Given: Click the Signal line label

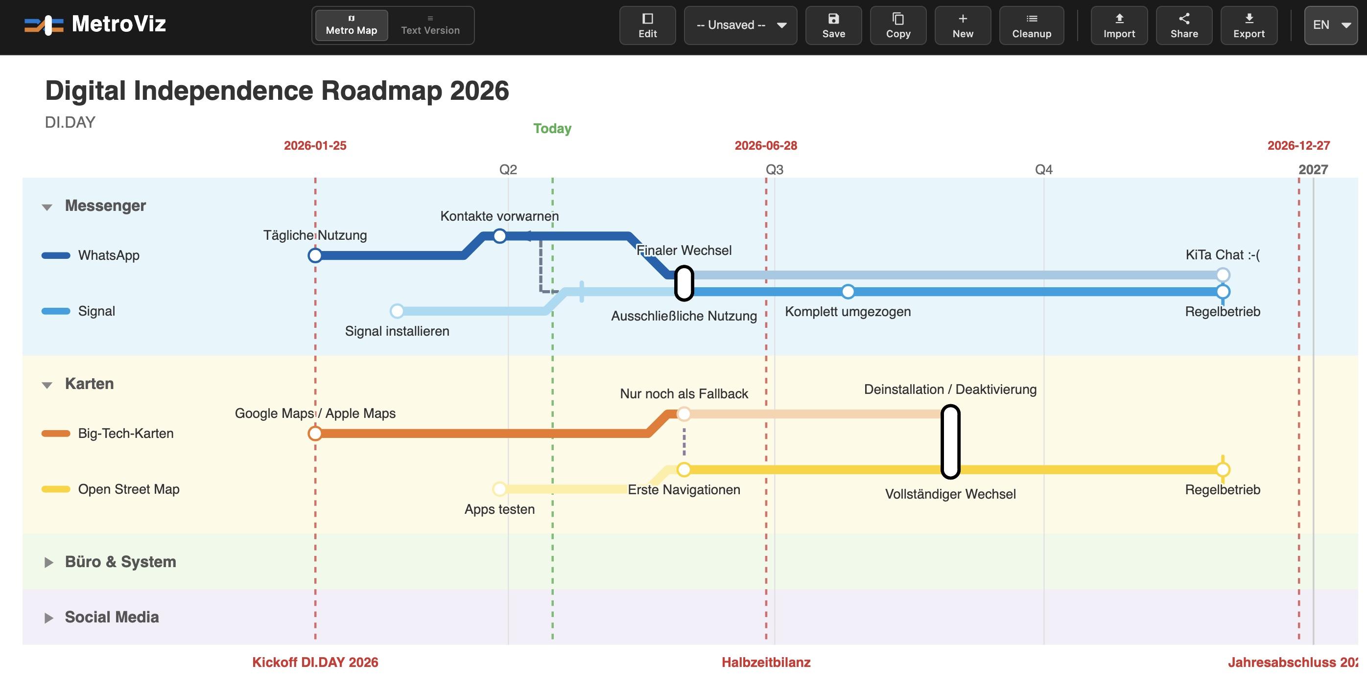Looking at the screenshot, I should pyautogui.click(x=96, y=311).
